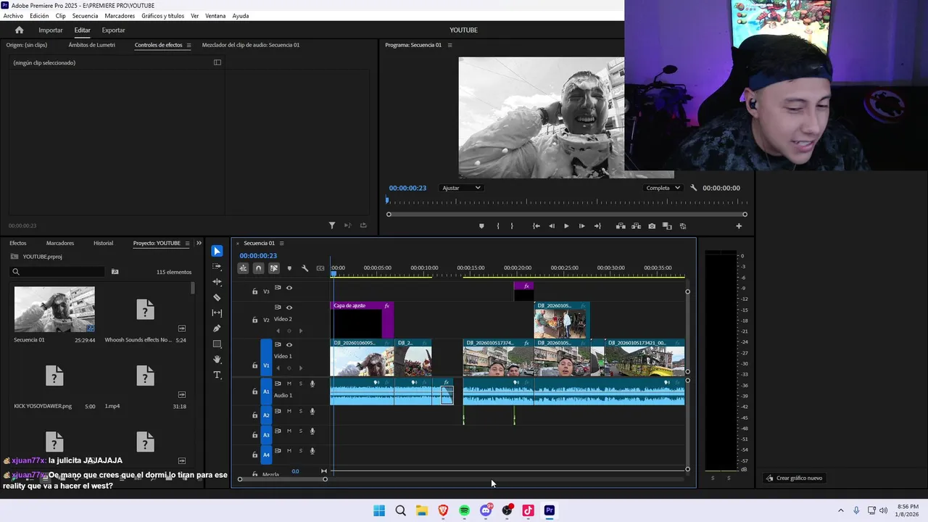
Task: Open the Marcadores menu
Action: coord(120,16)
